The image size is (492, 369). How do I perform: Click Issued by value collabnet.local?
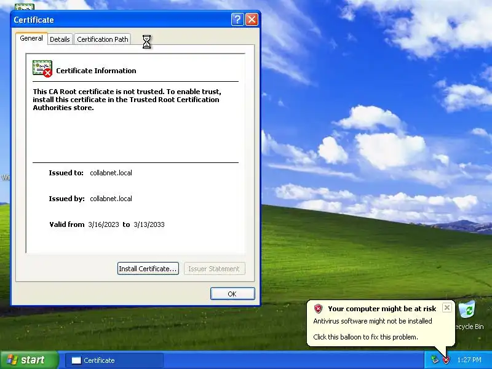tap(111, 199)
